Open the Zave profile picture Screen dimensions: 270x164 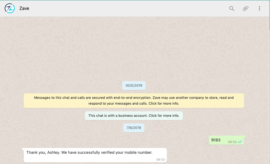10,8
